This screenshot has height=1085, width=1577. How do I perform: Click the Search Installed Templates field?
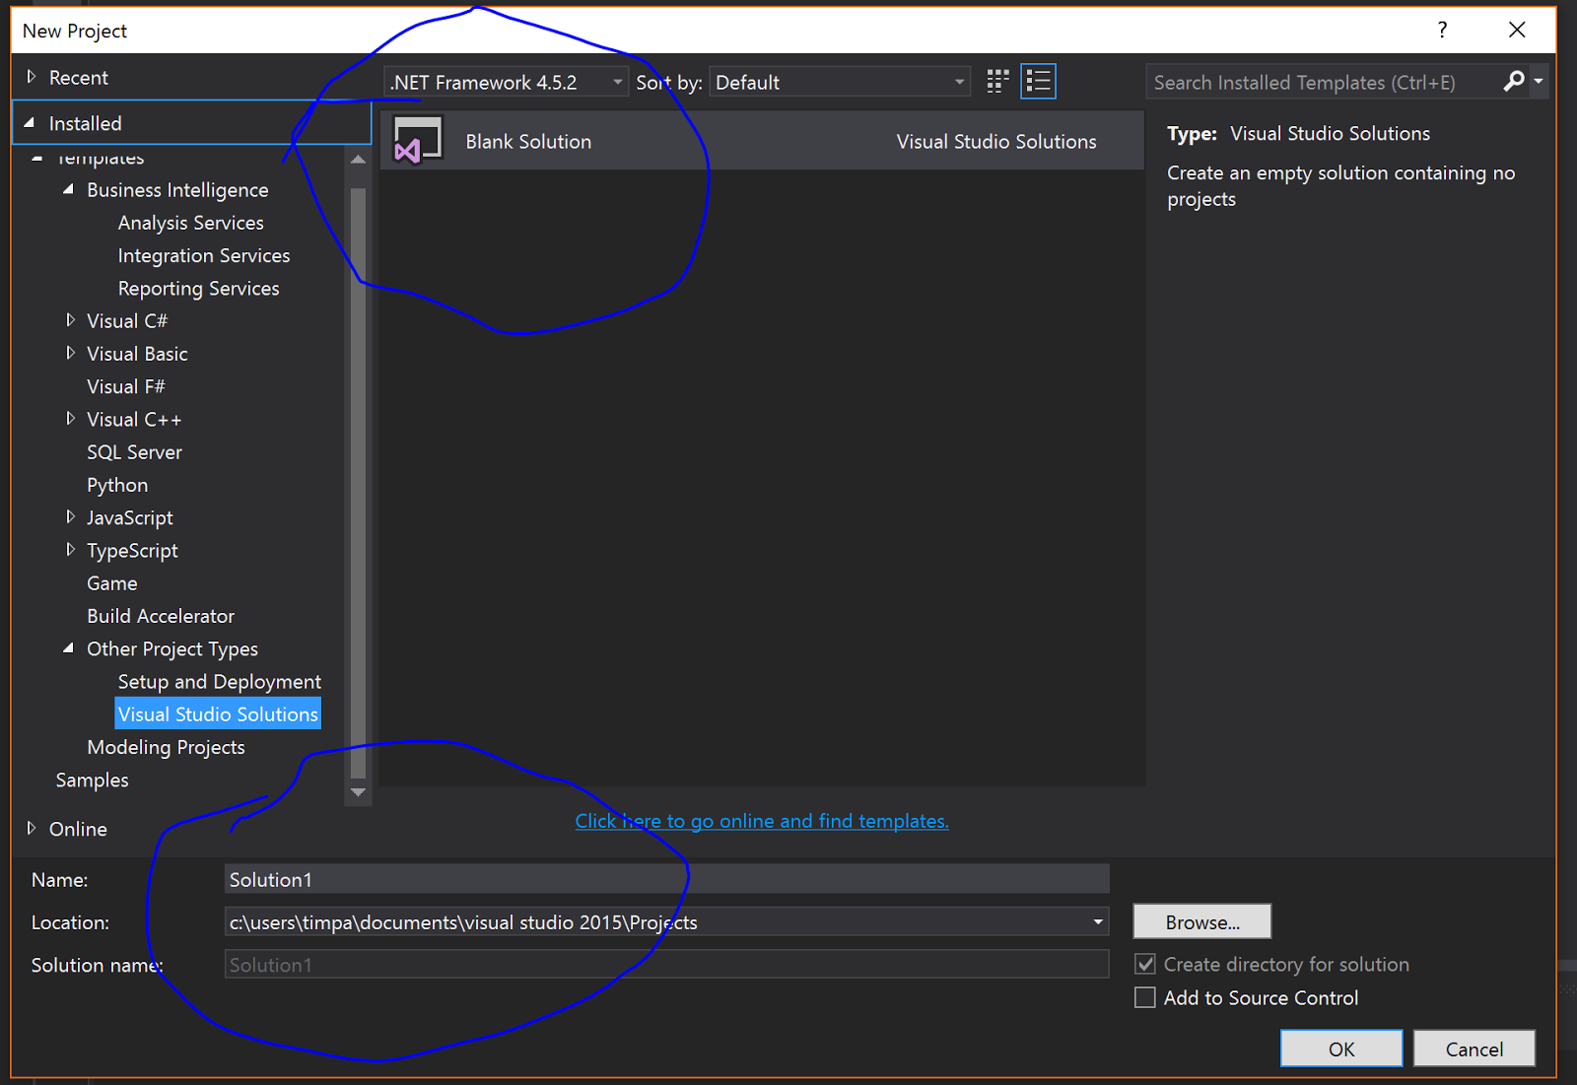1323,82
